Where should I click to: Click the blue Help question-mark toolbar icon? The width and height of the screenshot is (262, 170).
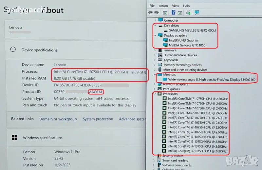point(173,13)
